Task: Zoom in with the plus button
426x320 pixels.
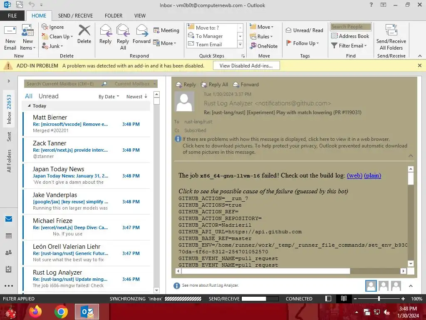Action: tap(403, 299)
